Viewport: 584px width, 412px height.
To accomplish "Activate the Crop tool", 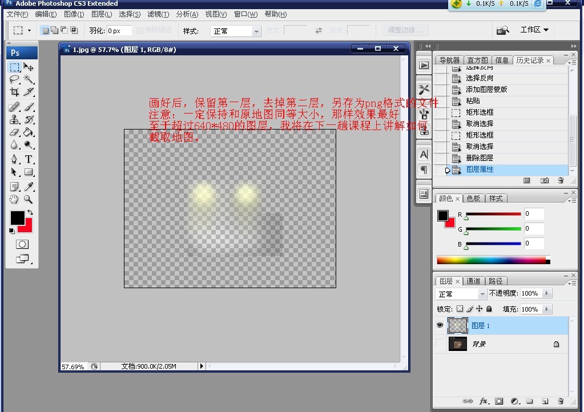I will [x=14, y=91].
